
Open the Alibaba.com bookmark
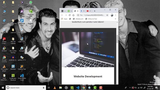pos(78,19)
